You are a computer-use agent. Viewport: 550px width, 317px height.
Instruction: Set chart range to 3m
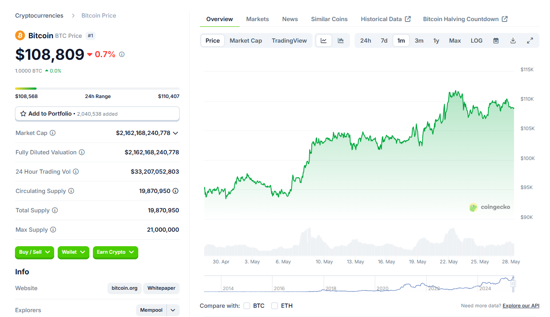(x=419, y=40)
